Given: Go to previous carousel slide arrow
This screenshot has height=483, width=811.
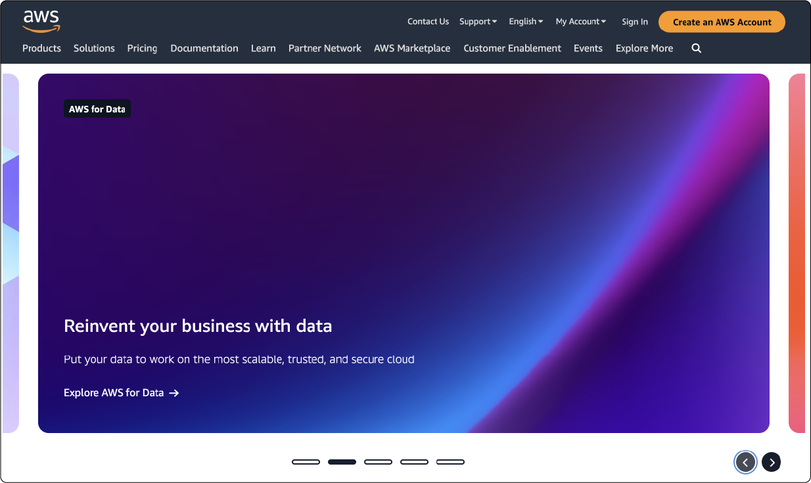Looking at the screenshot, I should [745, 463].
